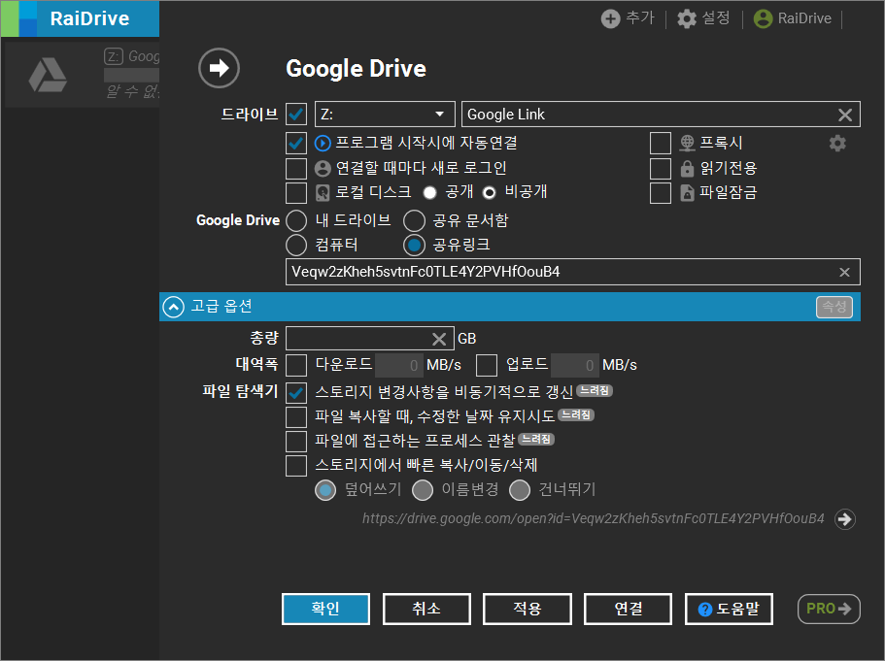This screenshot has width=885, height=661.
Task: Click the 프록시 globe icon
Action: click(687, 144)
